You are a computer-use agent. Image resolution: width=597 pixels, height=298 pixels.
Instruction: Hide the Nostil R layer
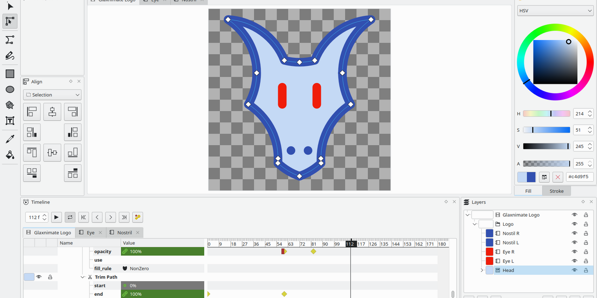[x=575, y=233]
